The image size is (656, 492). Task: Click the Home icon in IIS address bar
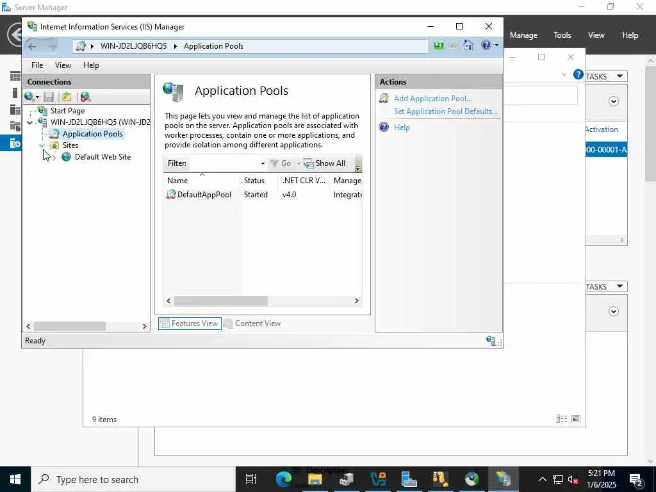click(x=468, y=45)
